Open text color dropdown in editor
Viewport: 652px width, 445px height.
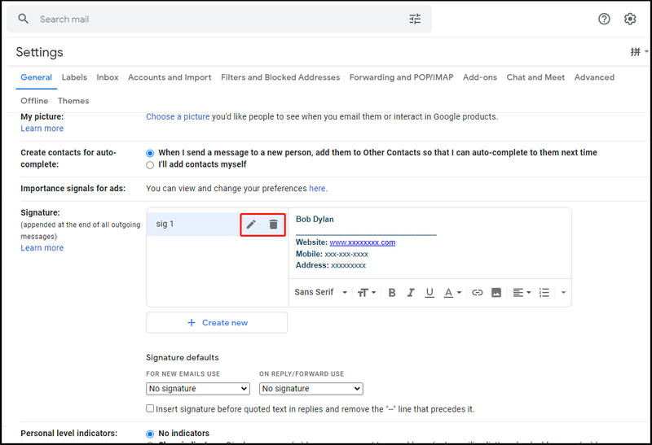click(452, 293)
